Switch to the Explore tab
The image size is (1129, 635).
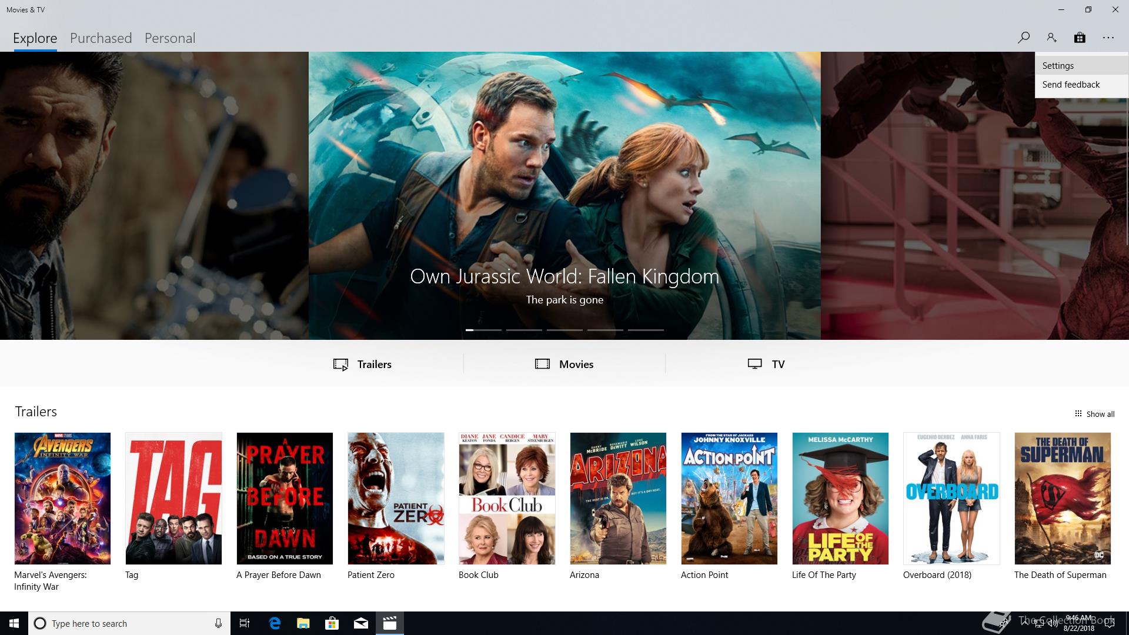click(35, 38)
